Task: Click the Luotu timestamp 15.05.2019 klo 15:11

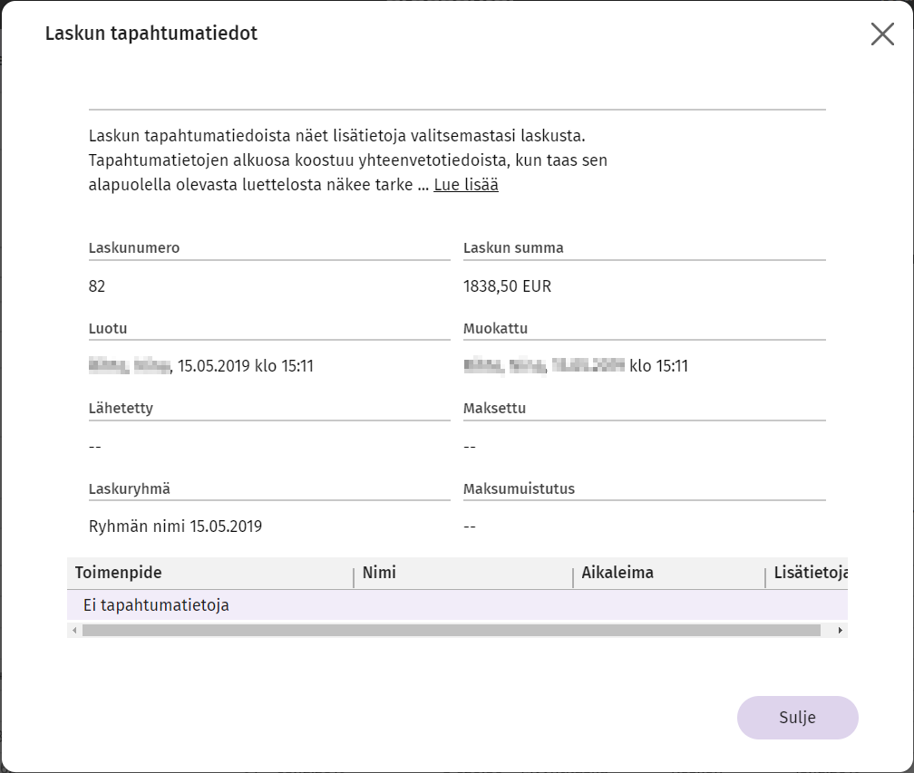Action: (246, 366)
